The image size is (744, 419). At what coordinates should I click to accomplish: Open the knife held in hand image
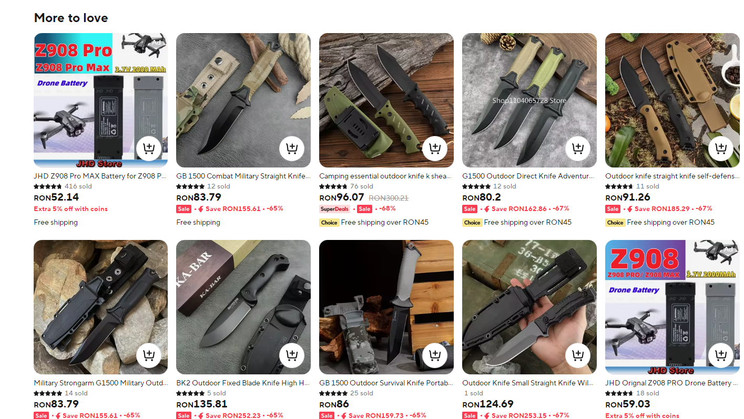[x=529, y=307]
